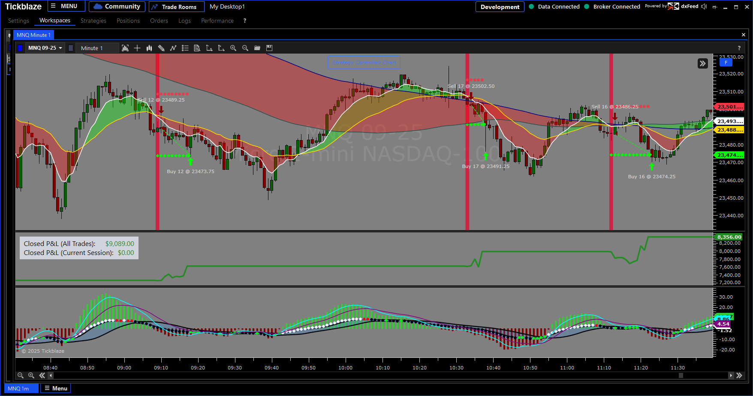The width and height of the screenshot is (753, 396).
Task: Click the instrument color swatch beside MNQ 09-25
Action: tap(20, 48)
